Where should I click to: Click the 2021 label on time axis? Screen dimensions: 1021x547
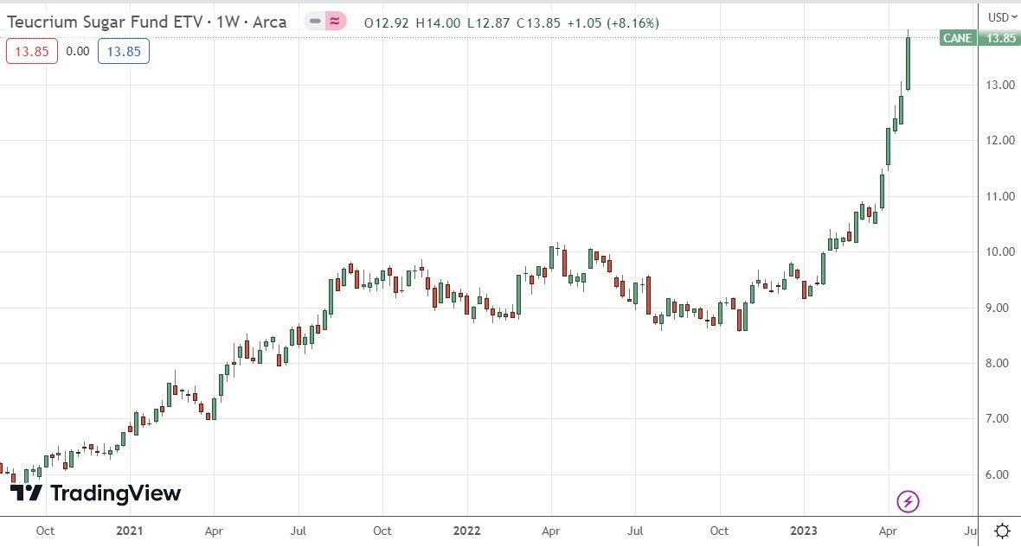(x=130, y=530)
